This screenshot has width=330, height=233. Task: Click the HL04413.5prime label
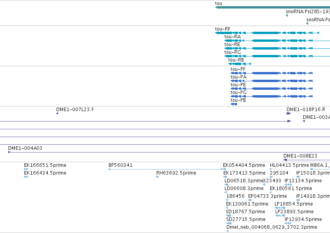289,165
